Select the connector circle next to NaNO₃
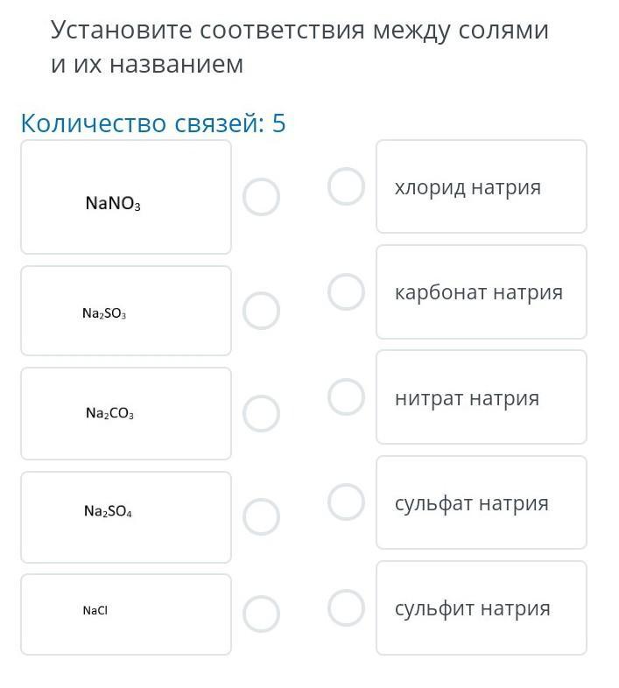This screenshot has width=619, height=688. (x=261, y=197)
